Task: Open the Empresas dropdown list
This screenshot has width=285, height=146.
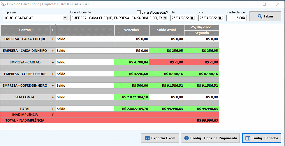Action: tap(65, 18)
